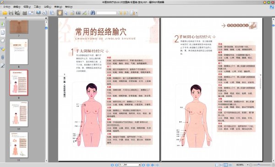The width and height of the screenshot is (275, 167).
Task: Go to last page button in status bar
Action: click(x=148, y=165)
